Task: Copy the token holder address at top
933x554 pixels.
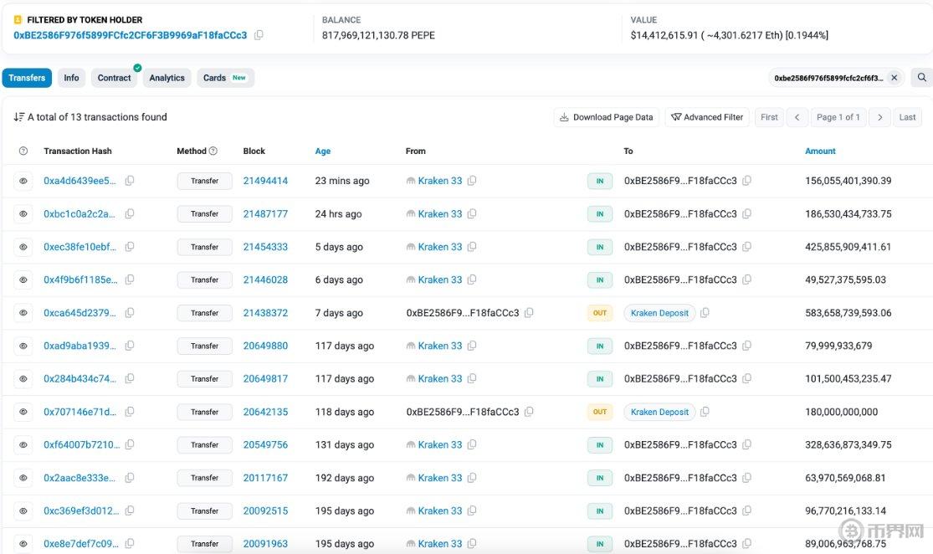Action: [x=259, y=35]
